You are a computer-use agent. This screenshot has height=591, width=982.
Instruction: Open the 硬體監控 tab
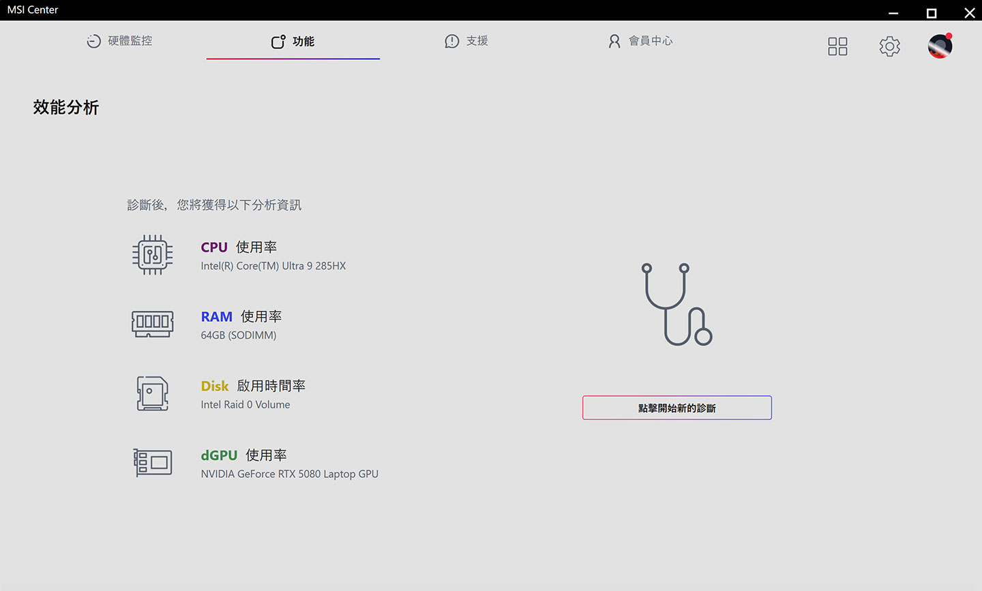119,41
